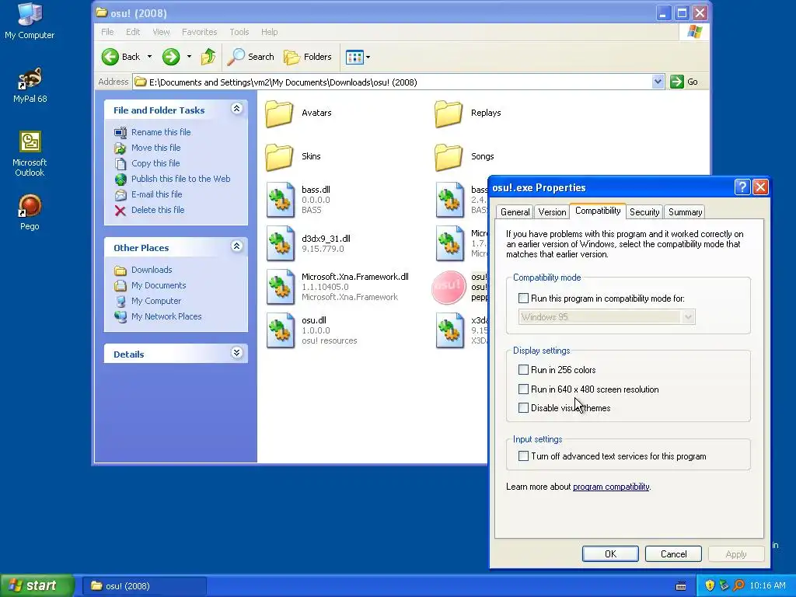Open My Network Places link

pos(166,316)
